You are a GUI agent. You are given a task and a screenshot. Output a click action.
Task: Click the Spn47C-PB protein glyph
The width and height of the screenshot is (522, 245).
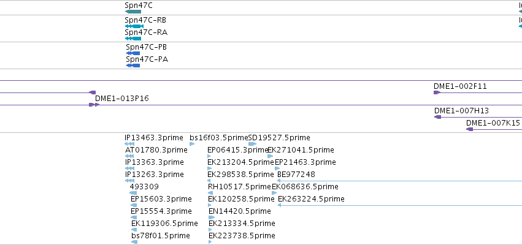click(133, 53)
